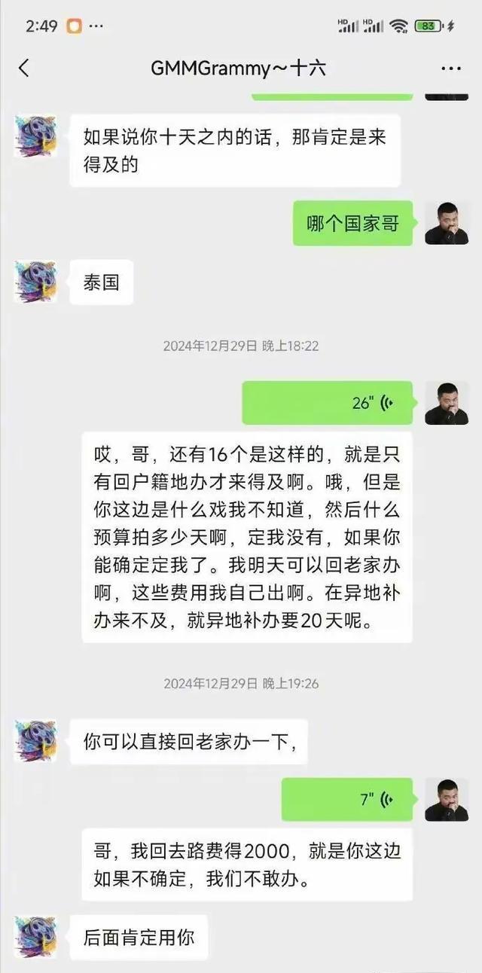Select the 泰国 message bubble

pos(102,283)
